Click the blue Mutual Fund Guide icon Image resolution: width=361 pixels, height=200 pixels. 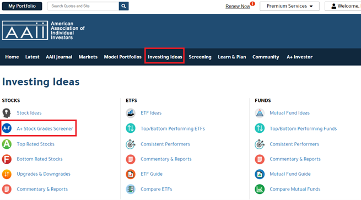pyautogui.click(x=260, y=174)
